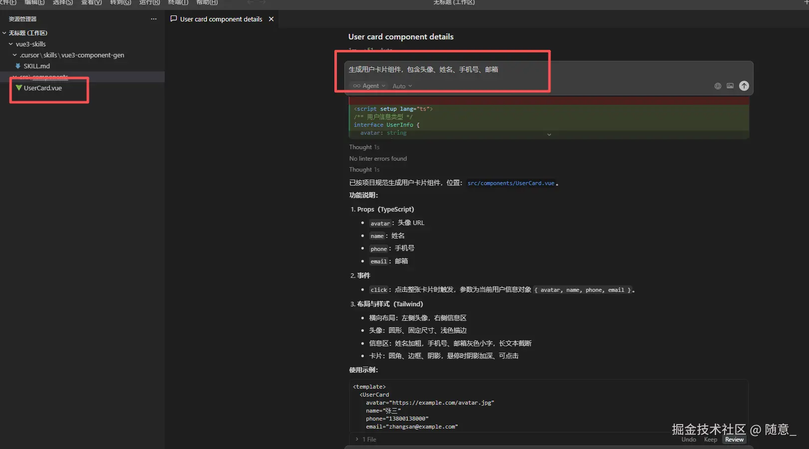
Task: Click the avatar inline code in Props list
Action: pyautogui.click(x=380, y=224)
